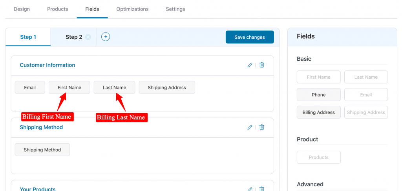Screen dimensions: 402x191
Task: Switch to the Products tab
Action: 58,9
